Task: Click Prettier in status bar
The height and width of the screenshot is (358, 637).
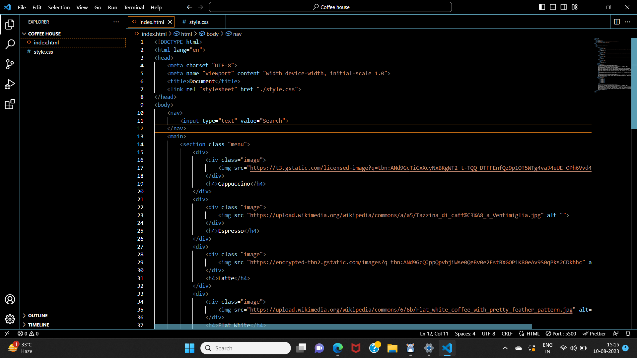Action: coord(594,333)
